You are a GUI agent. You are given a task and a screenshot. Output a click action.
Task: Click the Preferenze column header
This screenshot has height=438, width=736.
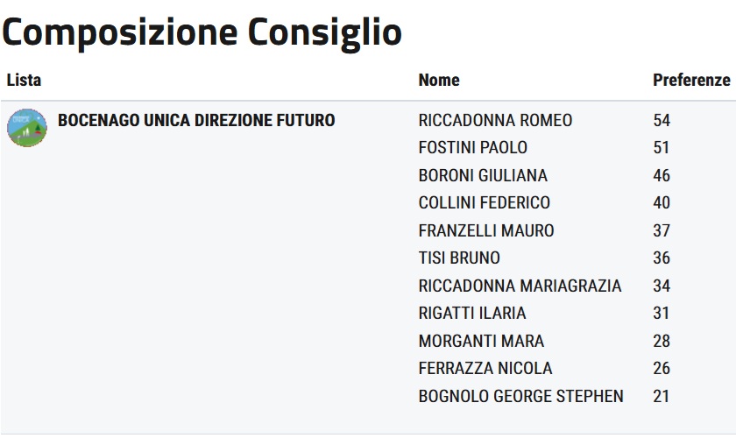[690, 80]
